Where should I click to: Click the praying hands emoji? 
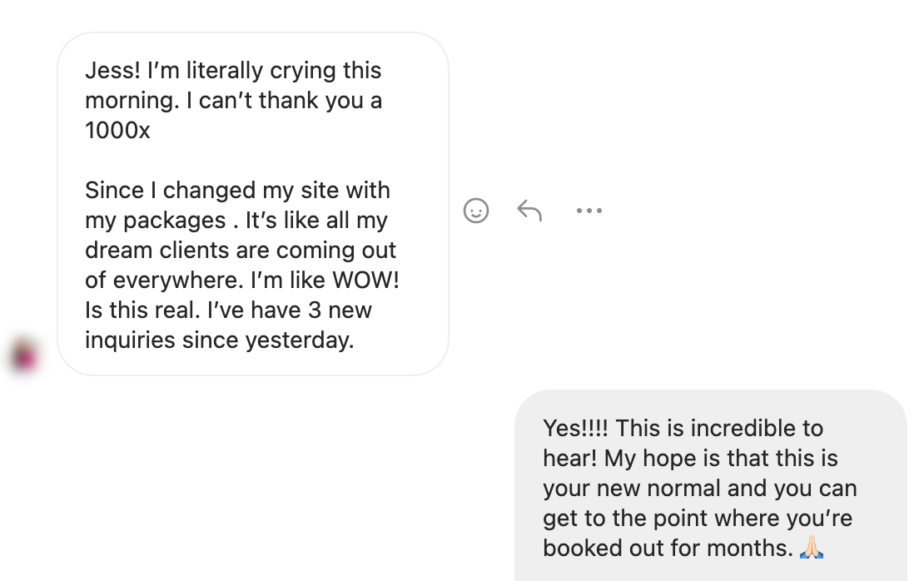pos(812,548)
